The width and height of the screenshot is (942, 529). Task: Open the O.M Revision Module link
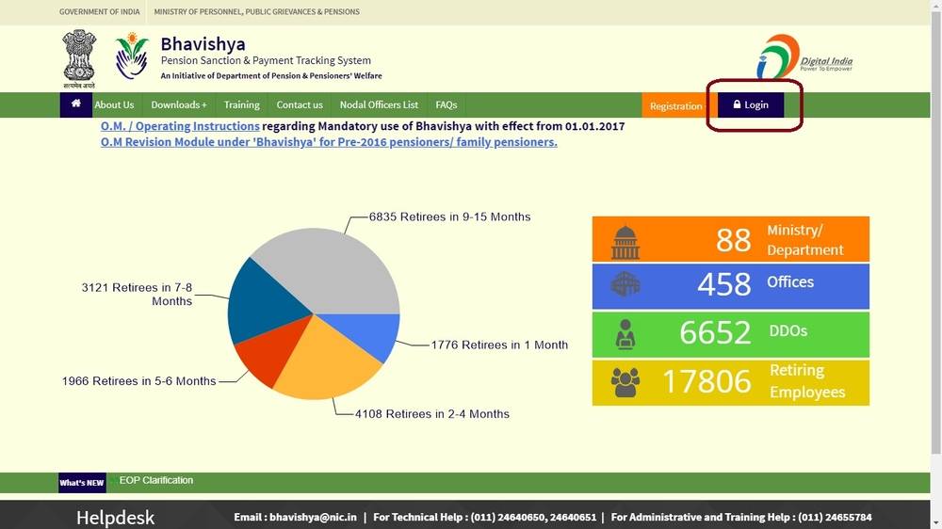coord(329,142)
